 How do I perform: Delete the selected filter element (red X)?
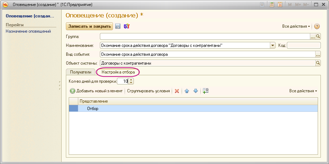177,91
